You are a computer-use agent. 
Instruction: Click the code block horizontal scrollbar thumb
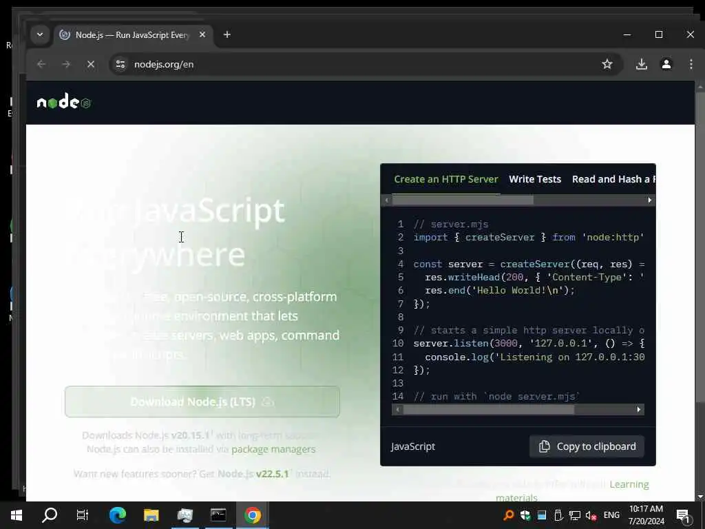tap(488, 409)
